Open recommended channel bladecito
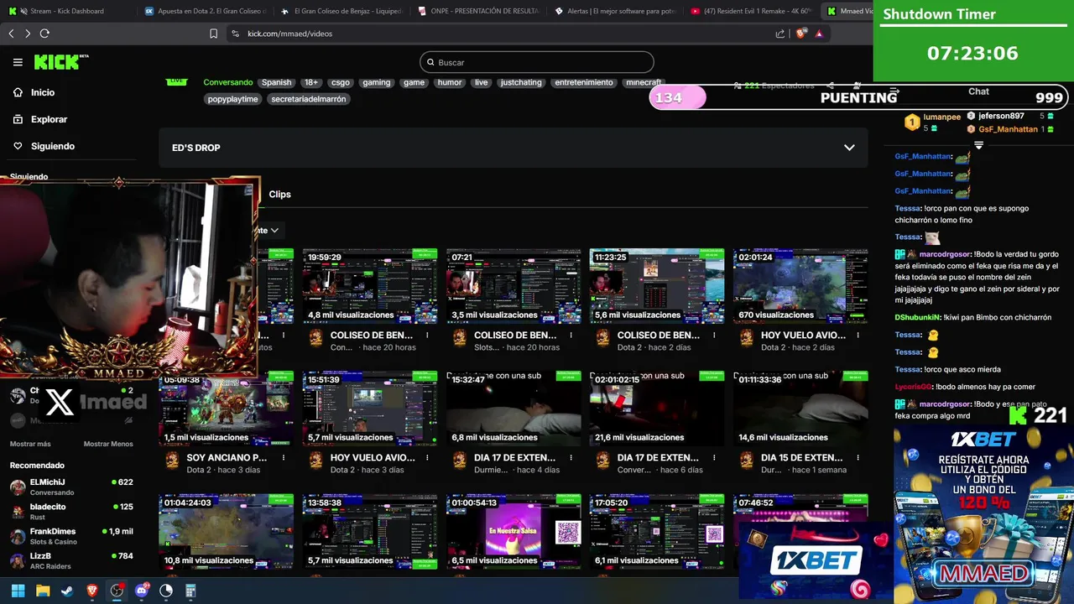 (x=71, y=511)
